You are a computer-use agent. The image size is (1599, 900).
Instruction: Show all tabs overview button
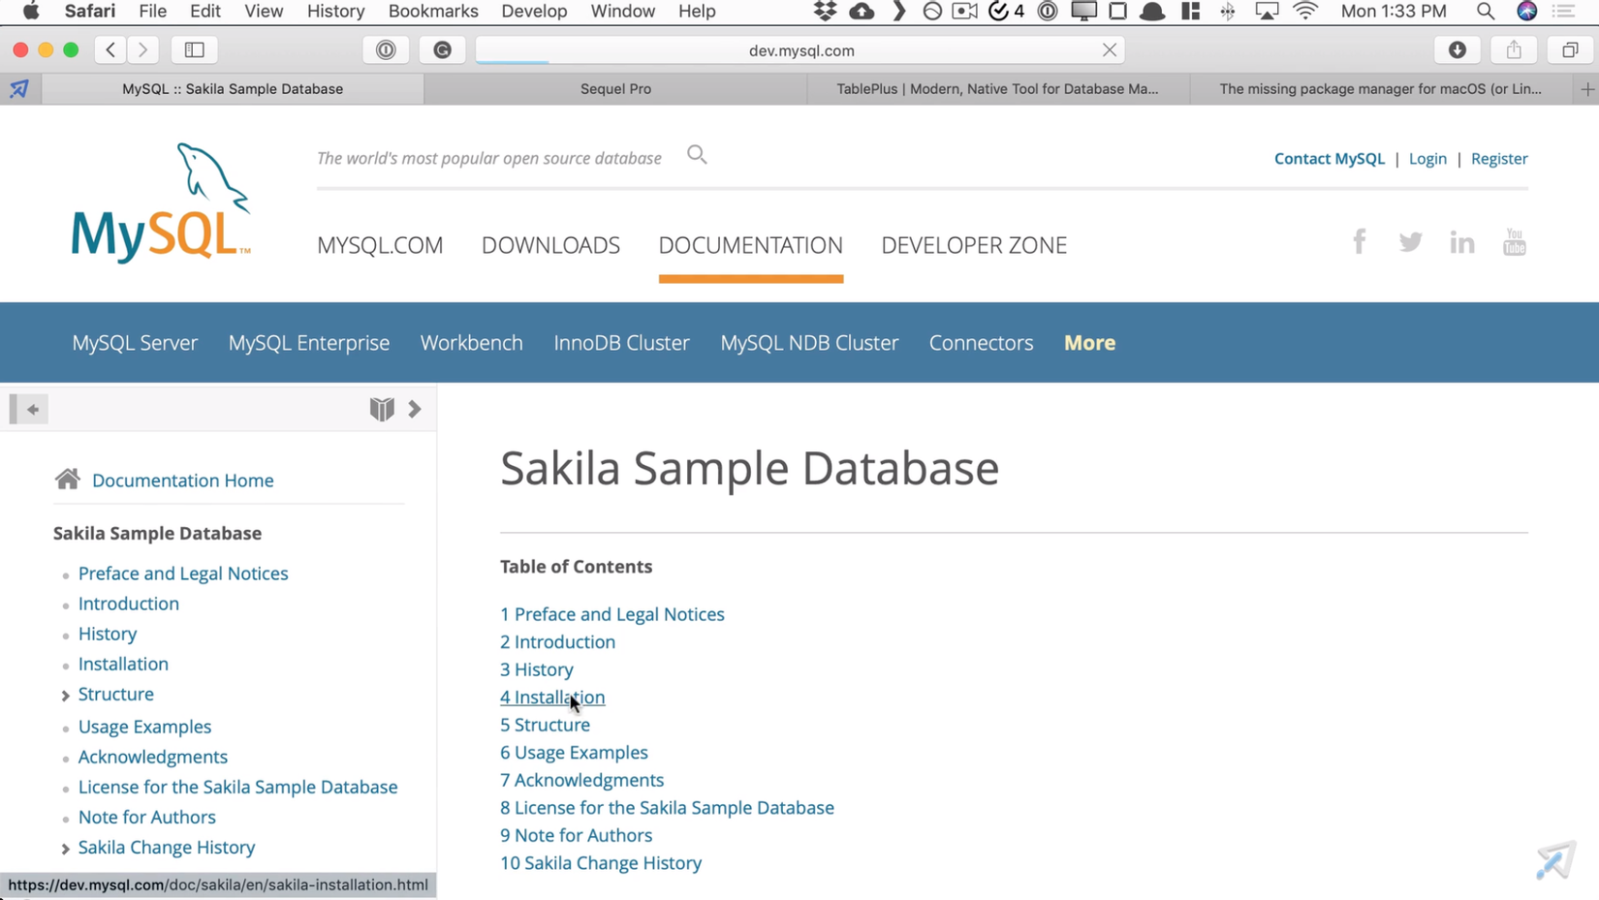(1570, 49)
